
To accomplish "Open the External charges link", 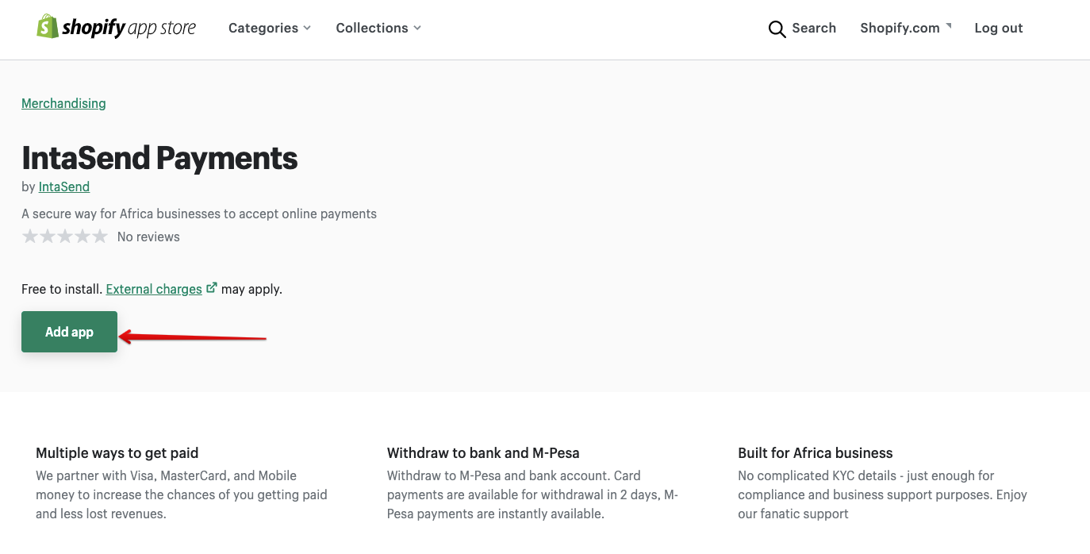I will (154, 289).
